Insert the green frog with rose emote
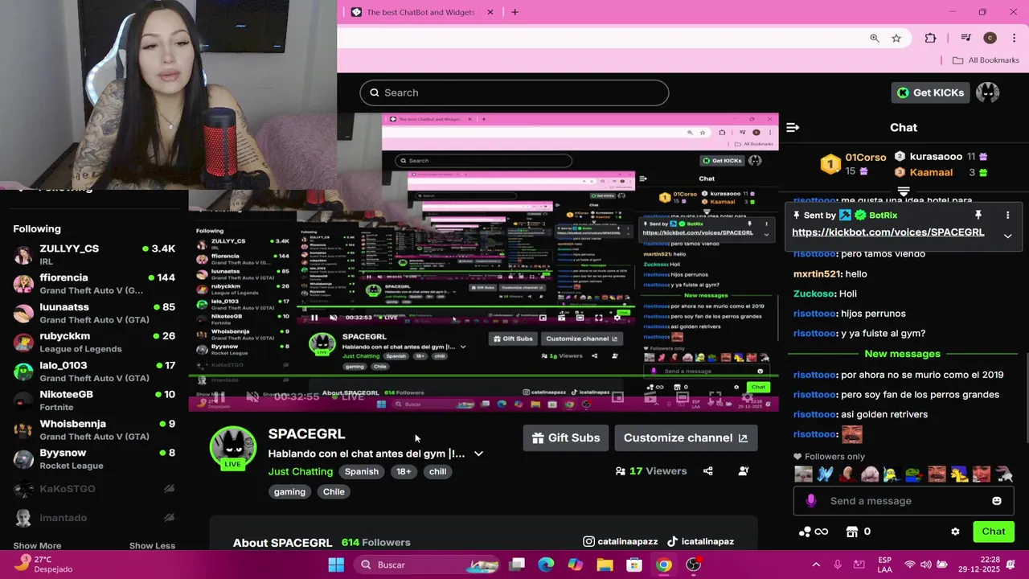The image size is (1029, 579). [914, 474]
